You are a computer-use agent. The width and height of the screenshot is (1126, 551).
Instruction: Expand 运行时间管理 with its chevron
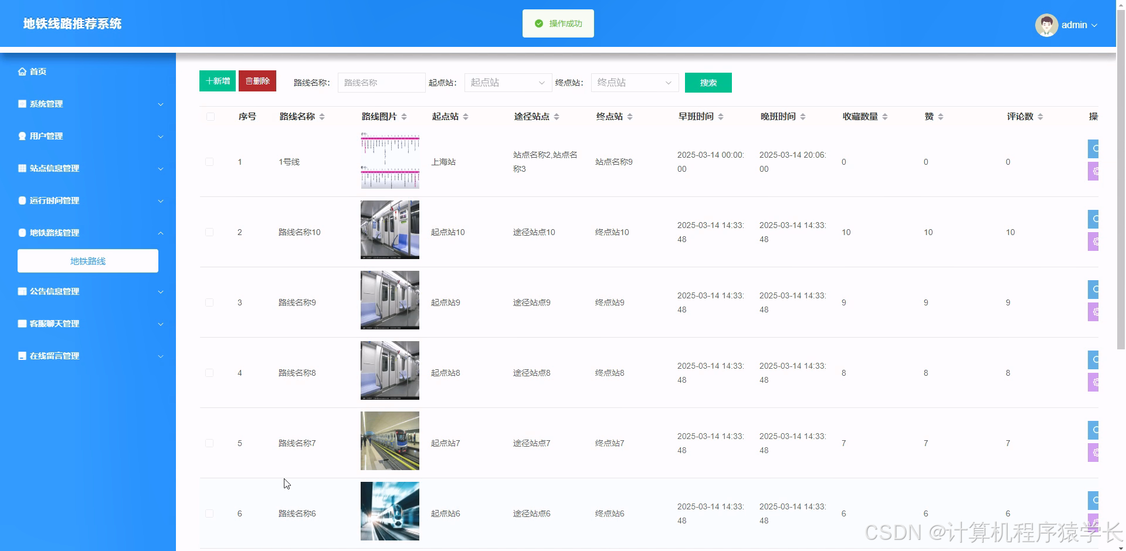click(x=161, y=201)
